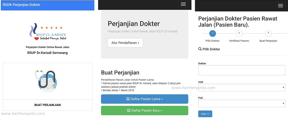Click the Alur Pendaftaran button
The width and height of the screenshot is (288, 119).
(125, 43)
